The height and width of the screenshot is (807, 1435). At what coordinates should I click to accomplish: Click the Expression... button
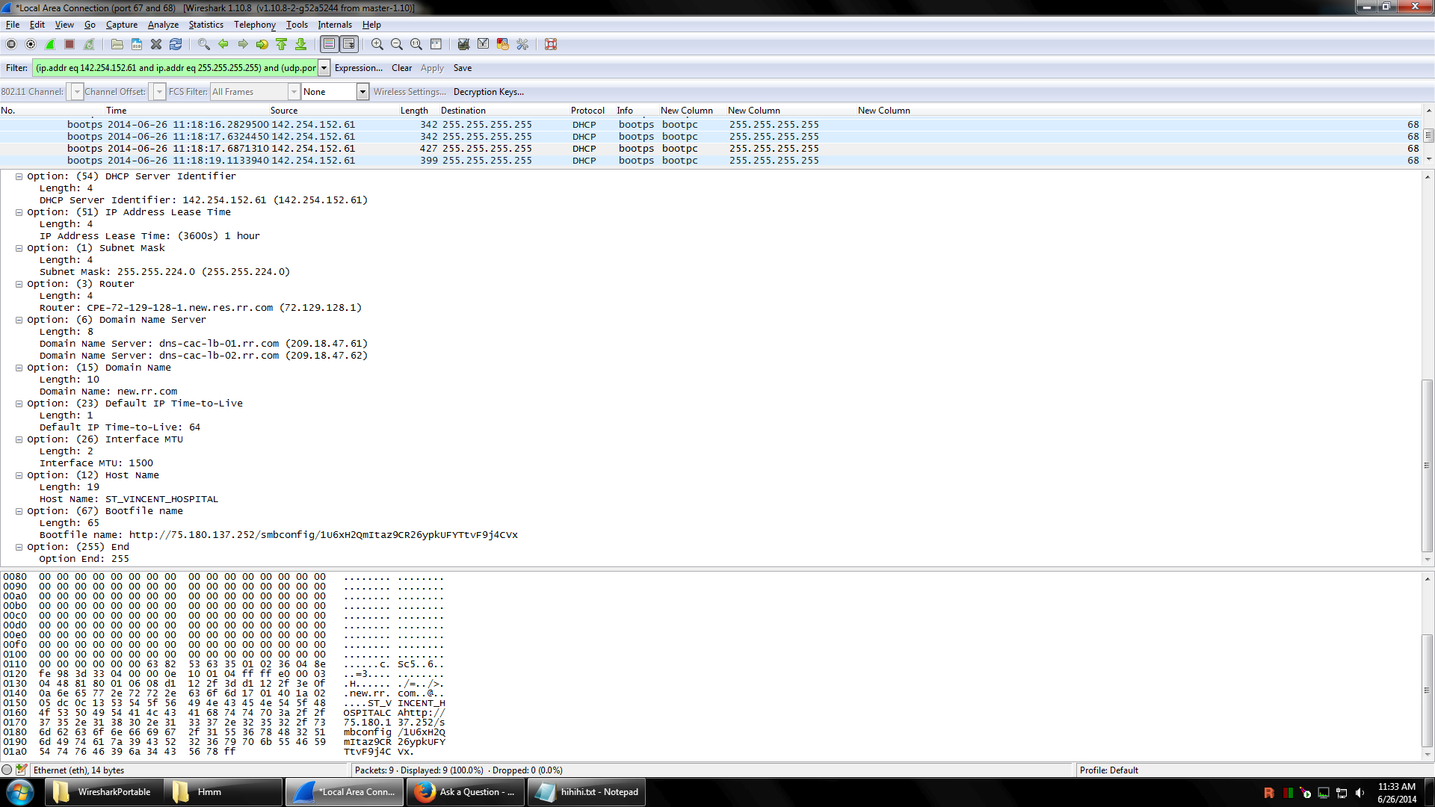pyautogui.click(x=358, y=68)
